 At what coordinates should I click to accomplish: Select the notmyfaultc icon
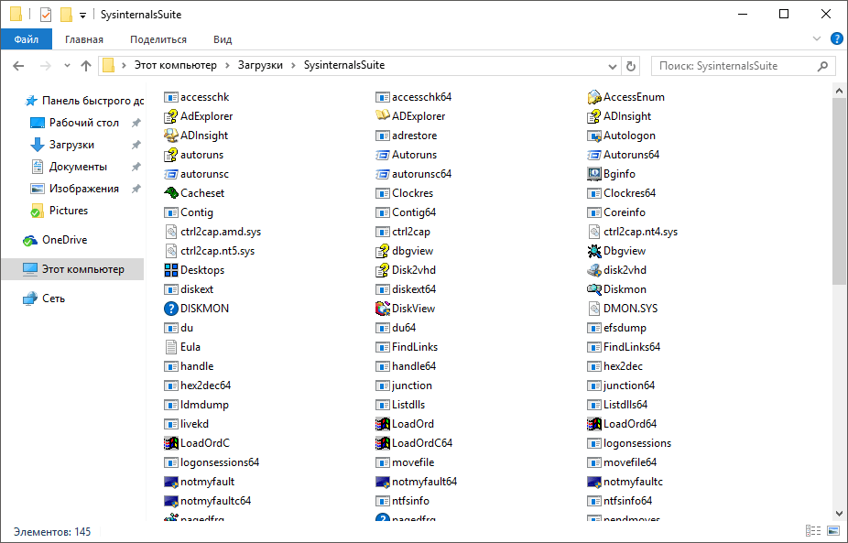(593, 482)
